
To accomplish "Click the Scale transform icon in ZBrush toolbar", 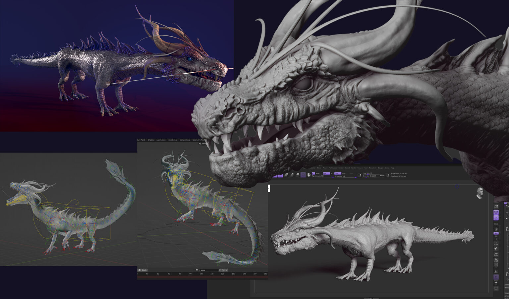I will click(292, 175).
